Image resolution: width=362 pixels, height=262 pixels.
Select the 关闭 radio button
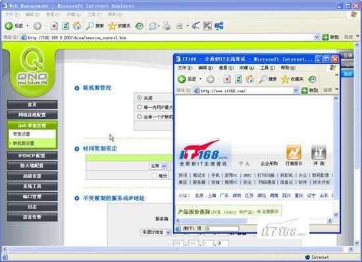point(140,98)
